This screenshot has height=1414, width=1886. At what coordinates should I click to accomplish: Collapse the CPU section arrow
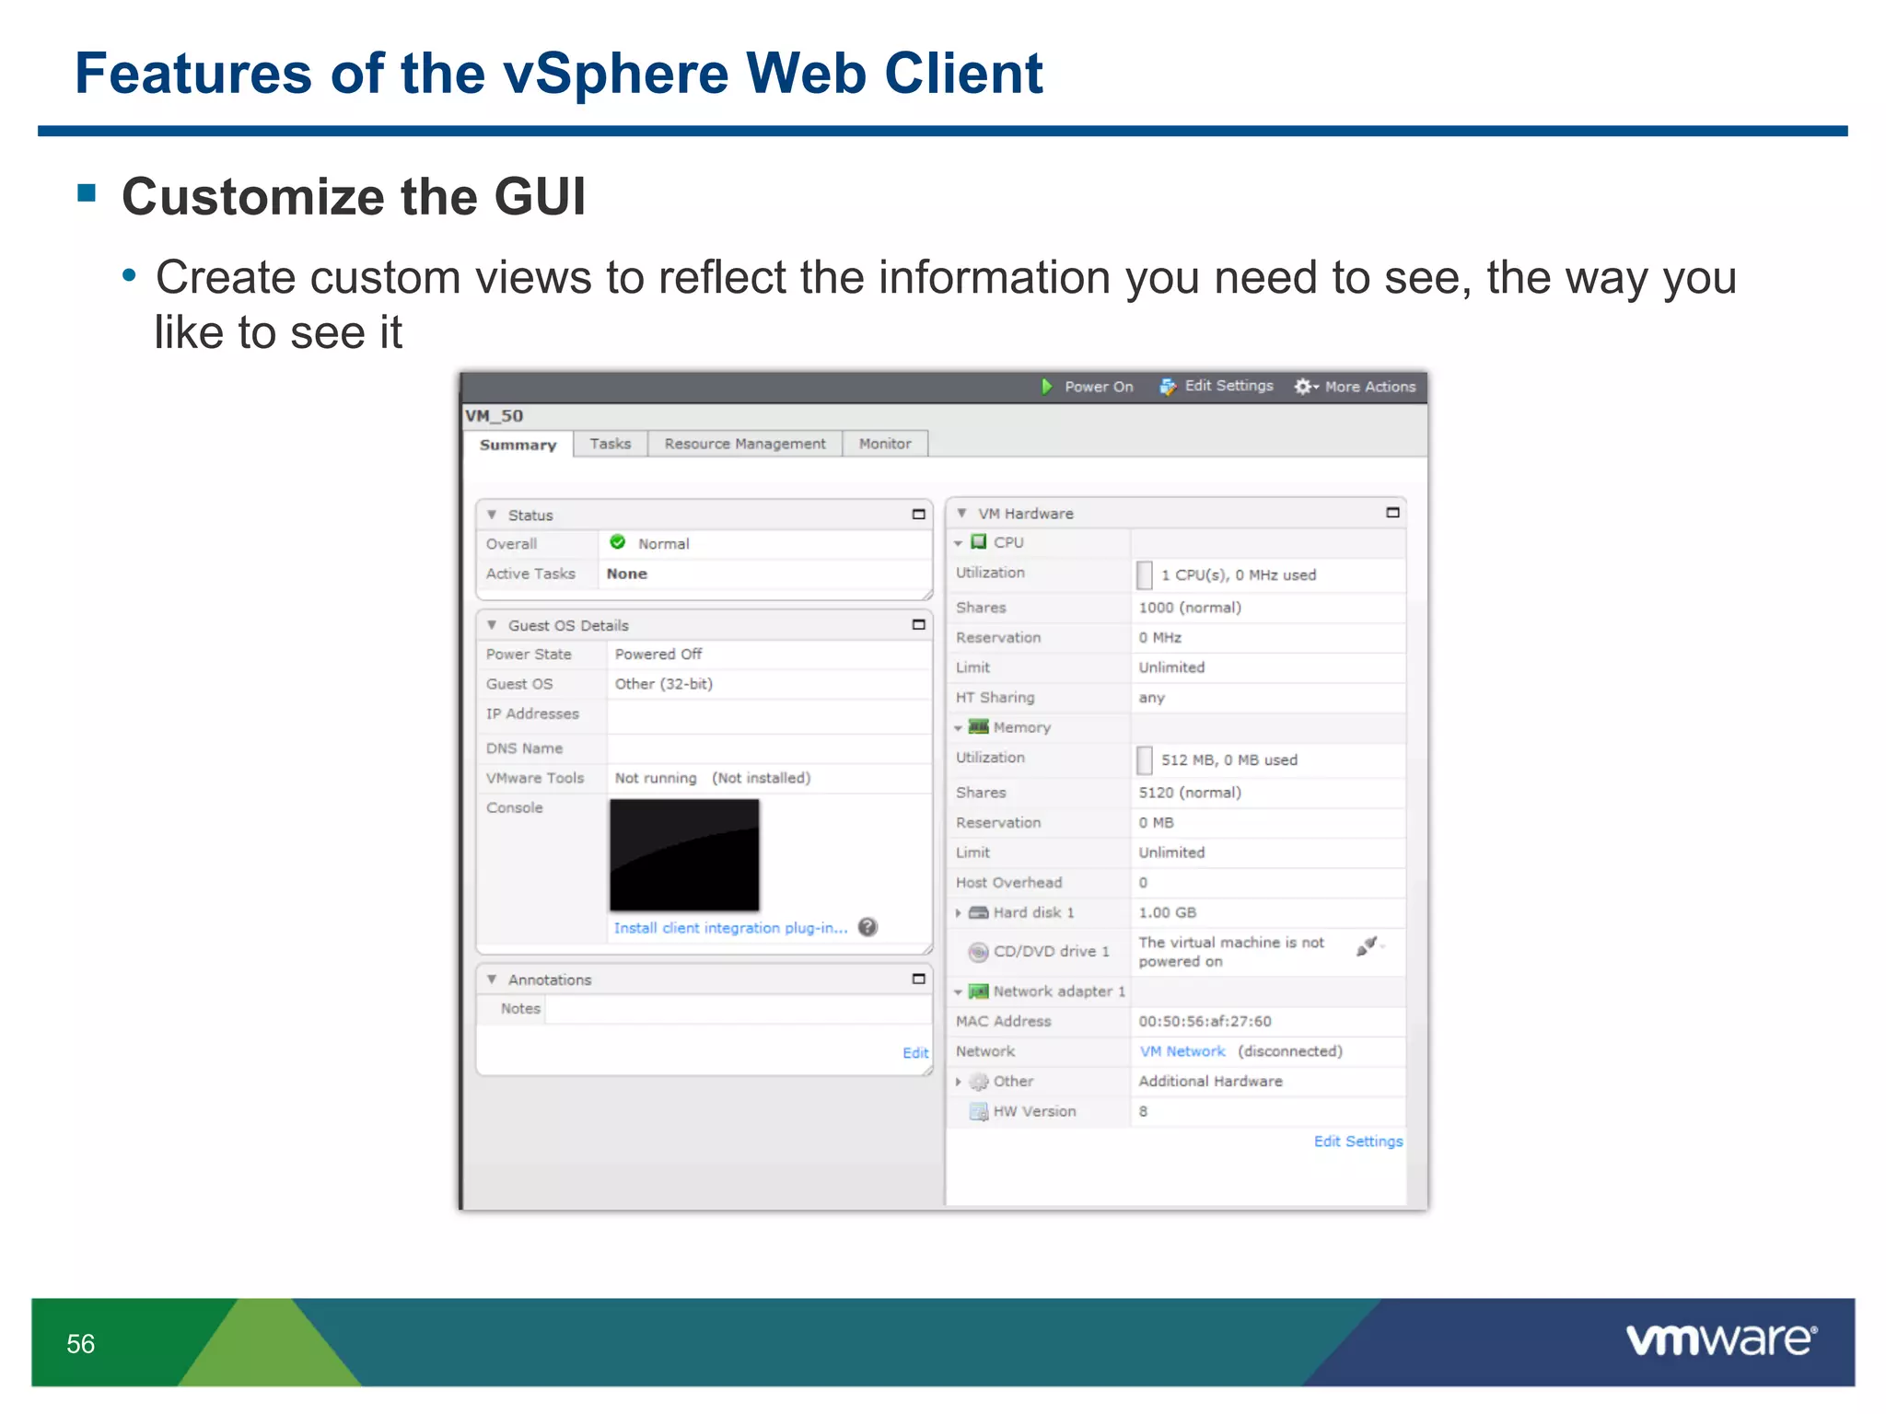coord(959,543)
